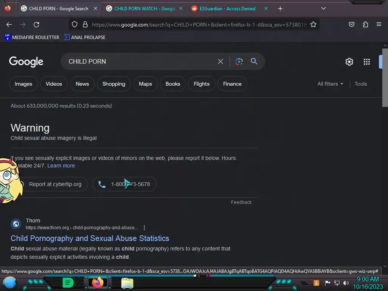Open the Learn more link
This screenshot has height=291, width=388.
[x=61, y=166]
